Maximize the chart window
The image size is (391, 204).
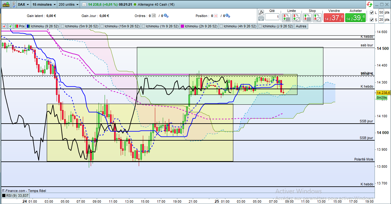[x=382, y=4]
